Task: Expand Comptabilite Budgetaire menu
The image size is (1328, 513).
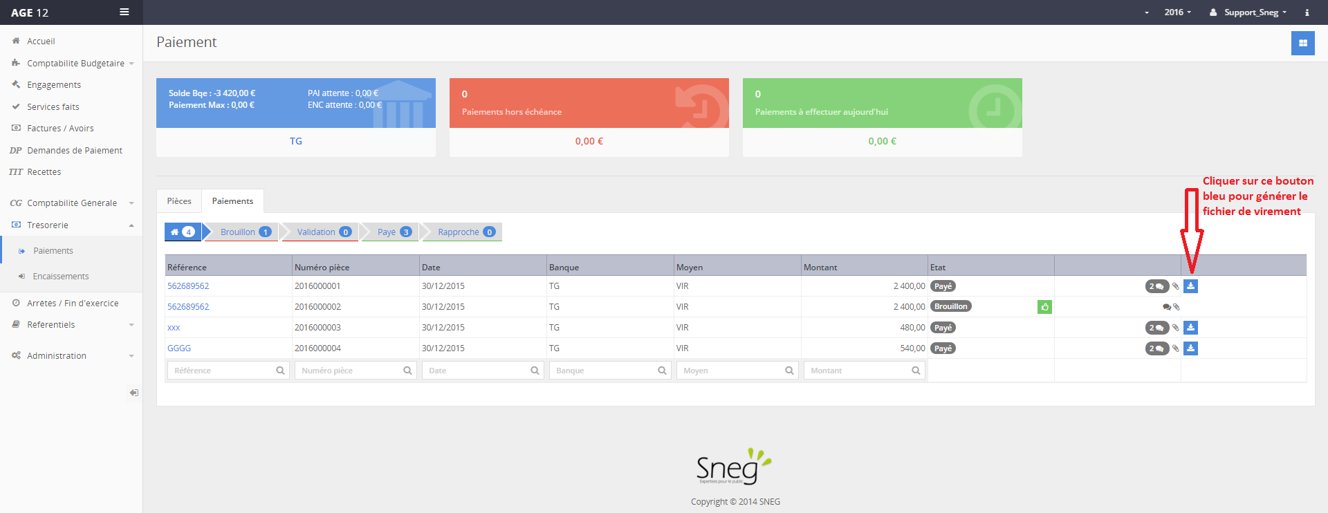Action: tap(75, 64)
